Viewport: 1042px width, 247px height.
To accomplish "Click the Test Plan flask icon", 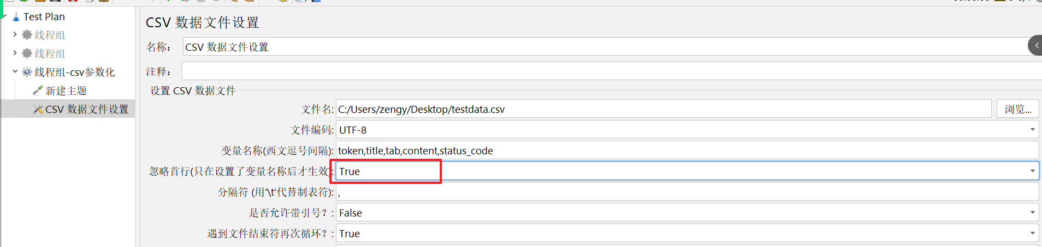I will (x=16, y=17).
